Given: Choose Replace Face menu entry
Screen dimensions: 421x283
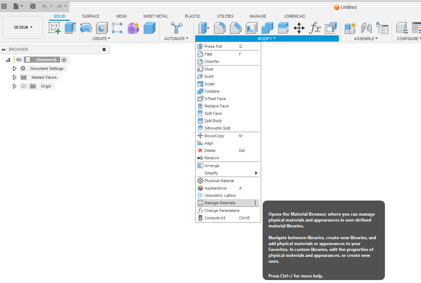Looking at the screenshot, I should 228,106.
